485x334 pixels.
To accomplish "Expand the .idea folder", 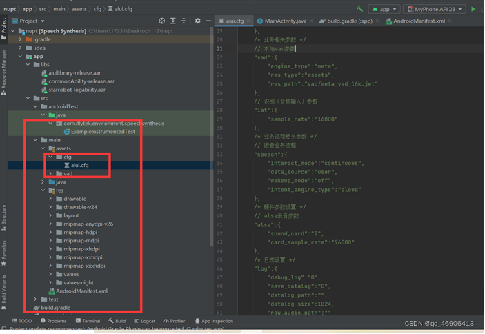I will coord(21,48).
